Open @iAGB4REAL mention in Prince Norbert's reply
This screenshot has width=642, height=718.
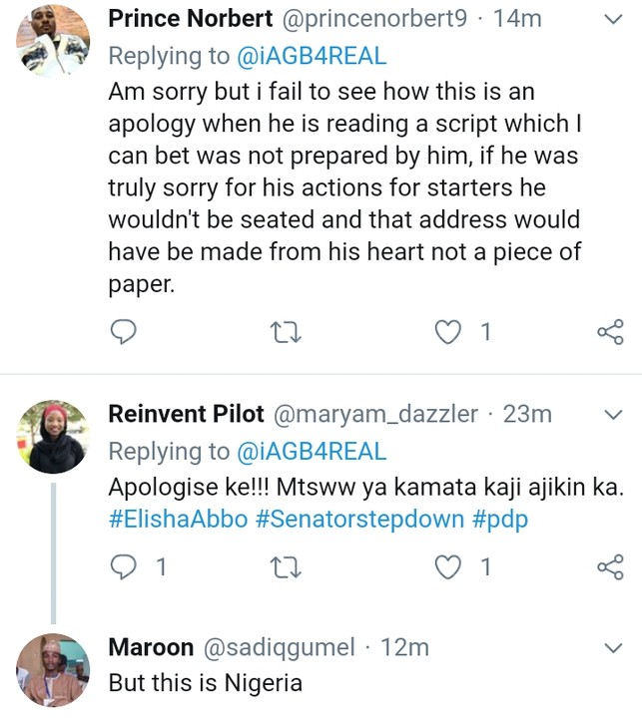point(311,54)
